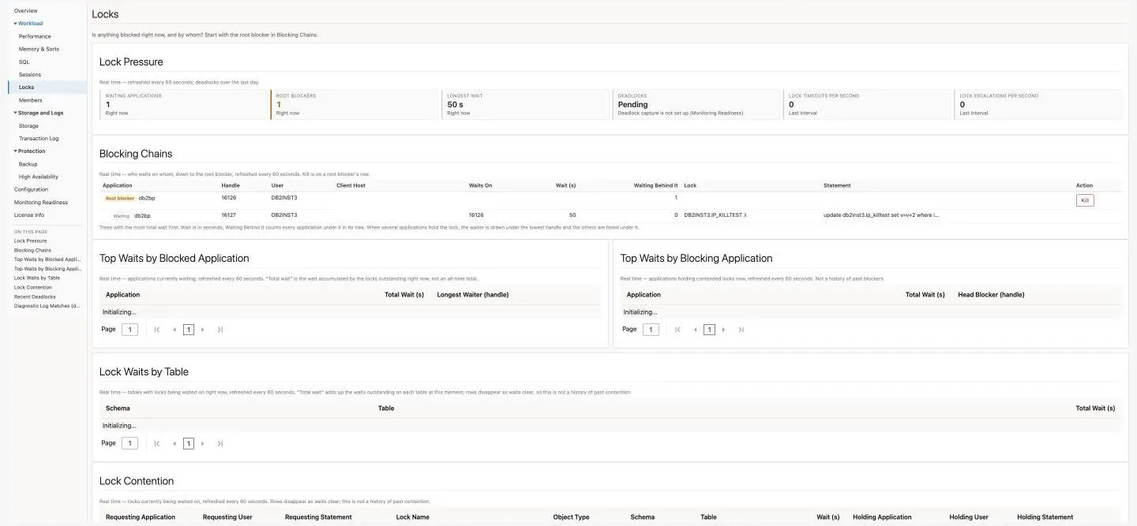
Task: Open Performance in the sidebar
Action: 35,36
